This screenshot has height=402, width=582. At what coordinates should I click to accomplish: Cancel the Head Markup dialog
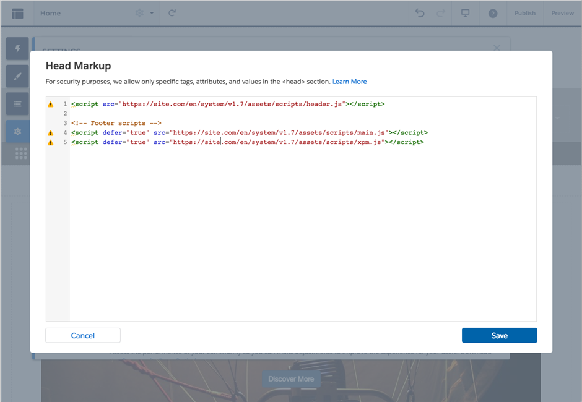(x=83, y=335)
